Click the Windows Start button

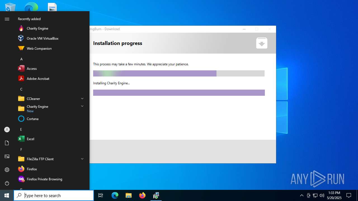7,195
